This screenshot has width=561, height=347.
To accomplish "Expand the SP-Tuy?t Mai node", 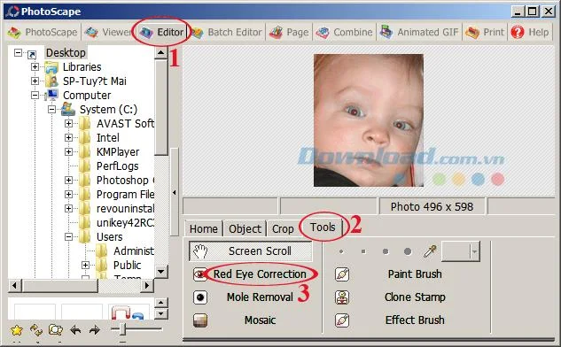I will click(35, 81).
